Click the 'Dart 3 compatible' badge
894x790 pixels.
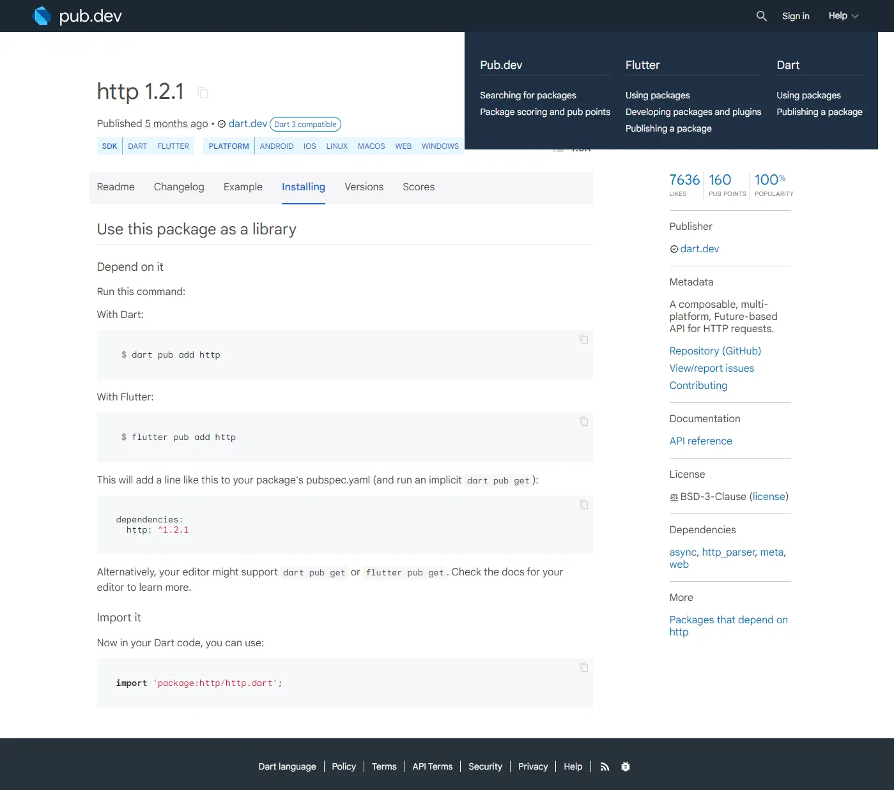click(x=305, y=125)
